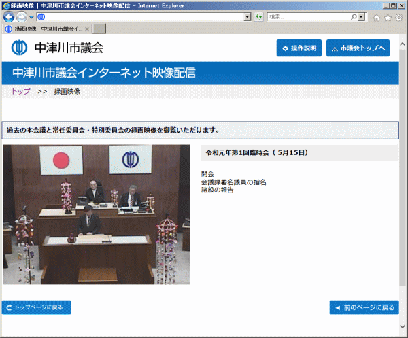Click the 開会 agenda item text
Screen dimensions: 408x338
(x=207, y=174)
